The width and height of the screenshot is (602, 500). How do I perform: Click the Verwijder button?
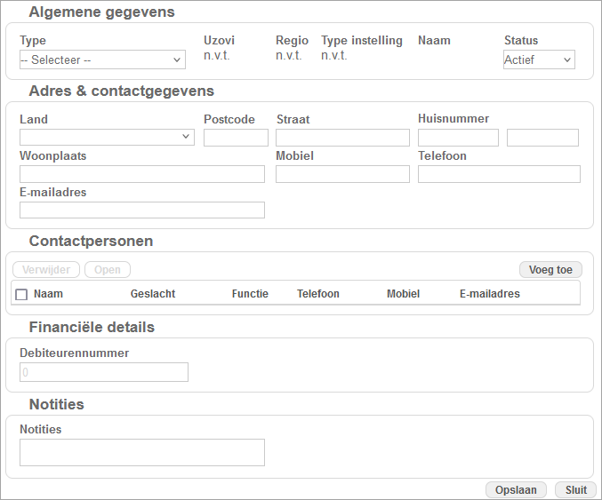[x=46, y=270]
